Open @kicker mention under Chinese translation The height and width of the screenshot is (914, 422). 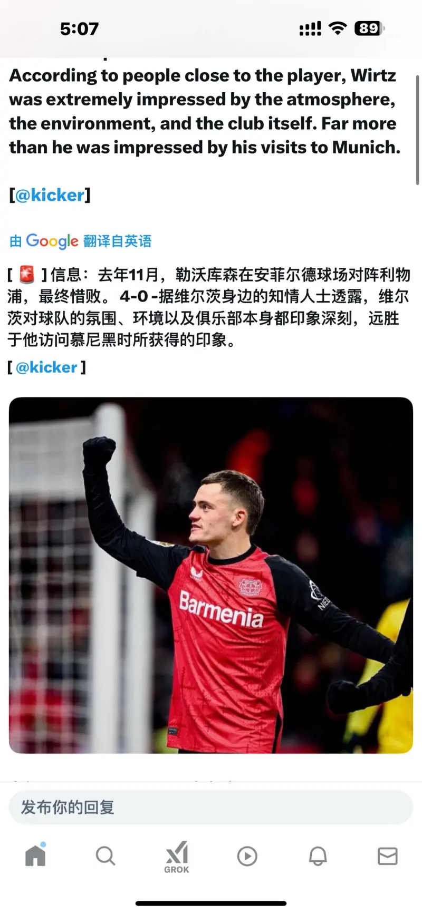[47, 367]
